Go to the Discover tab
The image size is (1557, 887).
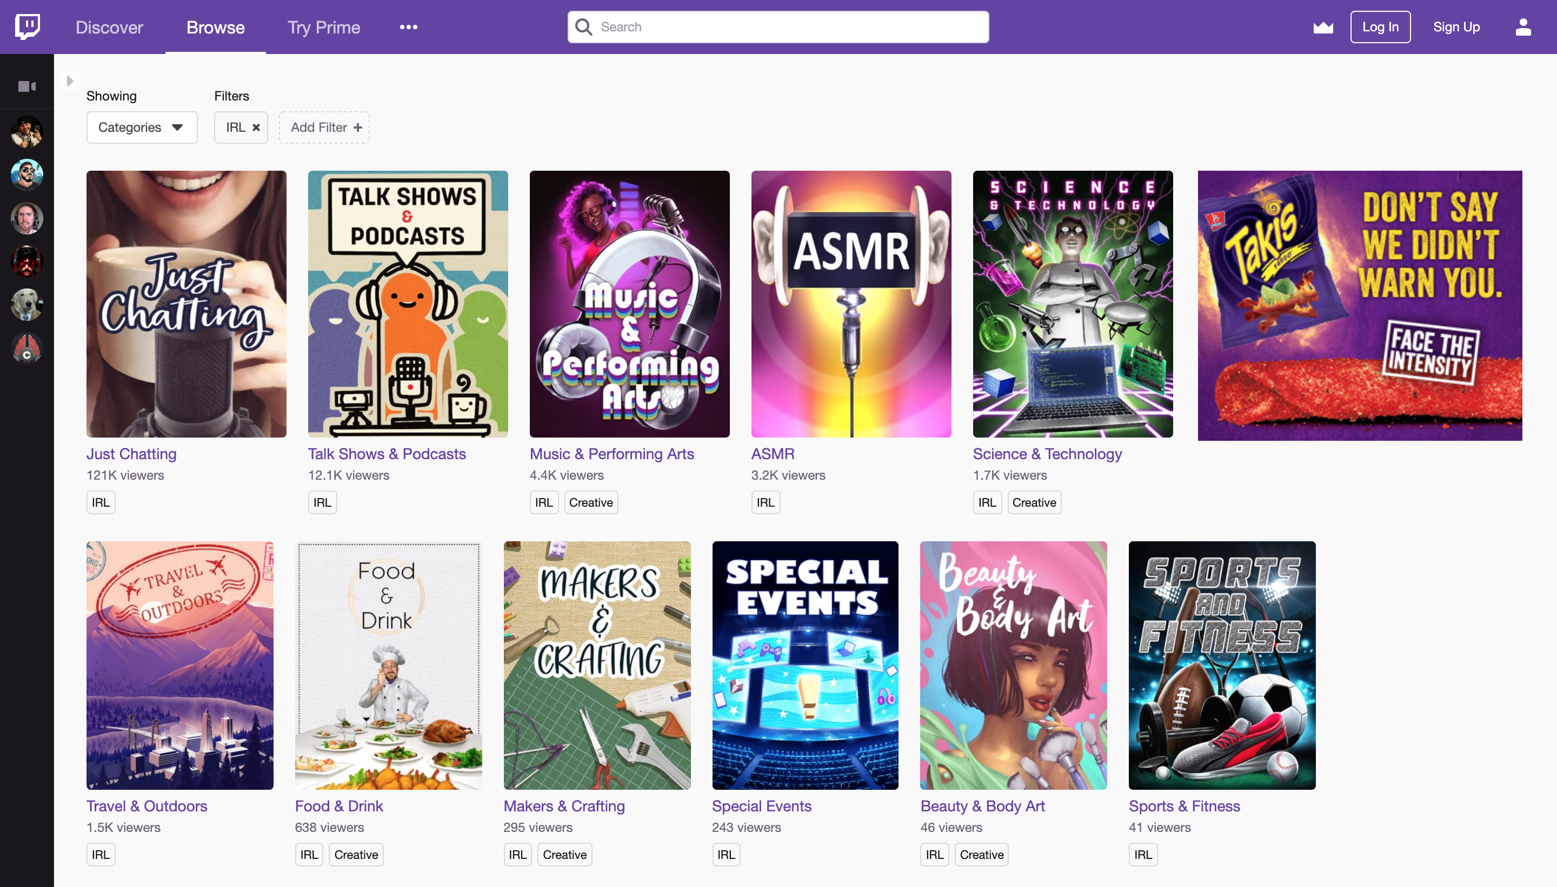pyautogui.click(x=109, y=27)
